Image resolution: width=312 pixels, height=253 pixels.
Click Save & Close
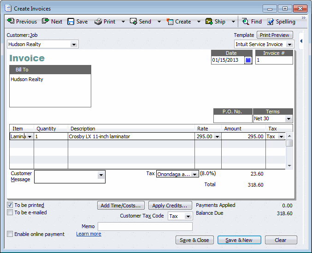click(194, 240)
